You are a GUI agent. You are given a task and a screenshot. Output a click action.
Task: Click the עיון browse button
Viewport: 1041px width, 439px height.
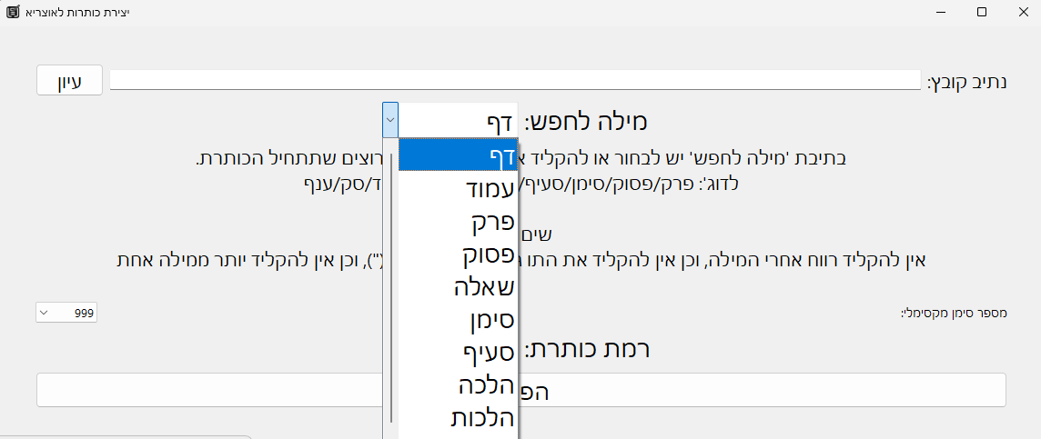(x=69, y=81)
